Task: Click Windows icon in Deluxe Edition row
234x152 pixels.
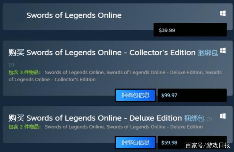Action: (223, 116)
